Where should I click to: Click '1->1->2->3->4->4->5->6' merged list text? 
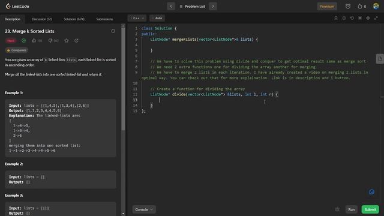(x=32, y=151)
